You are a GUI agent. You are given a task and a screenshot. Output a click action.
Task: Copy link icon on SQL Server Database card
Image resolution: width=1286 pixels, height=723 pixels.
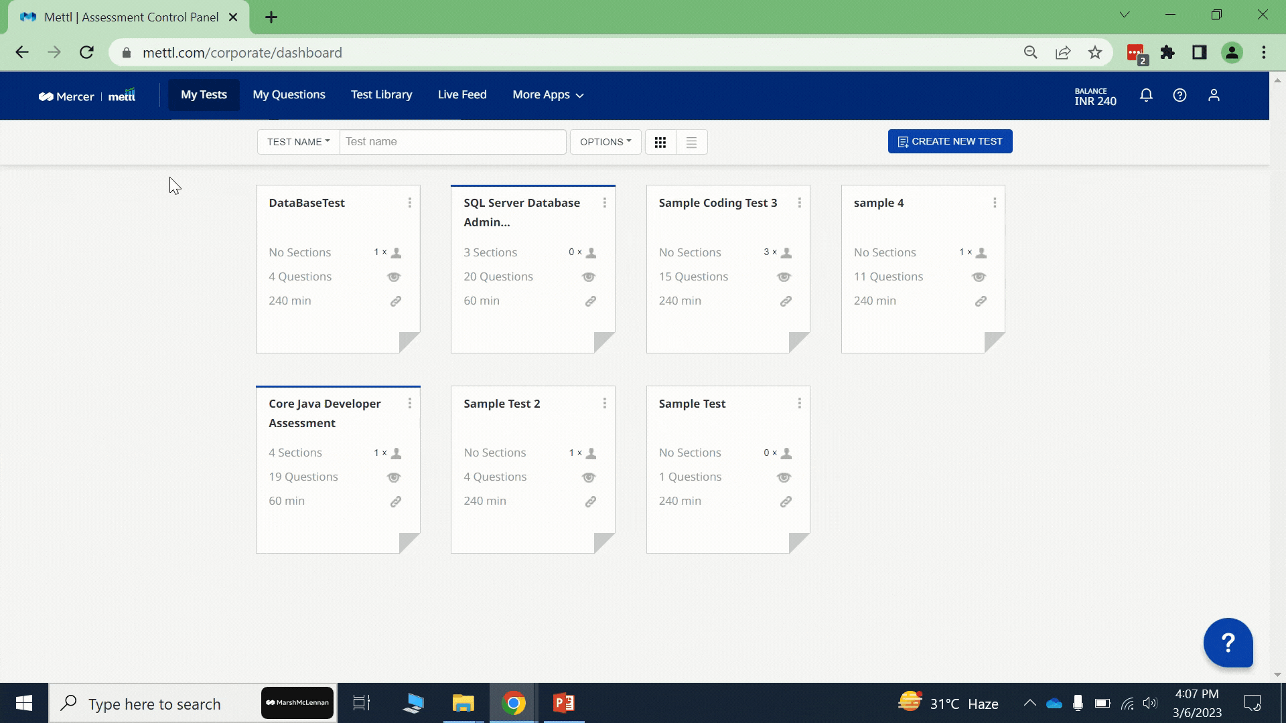pos(591,301)
